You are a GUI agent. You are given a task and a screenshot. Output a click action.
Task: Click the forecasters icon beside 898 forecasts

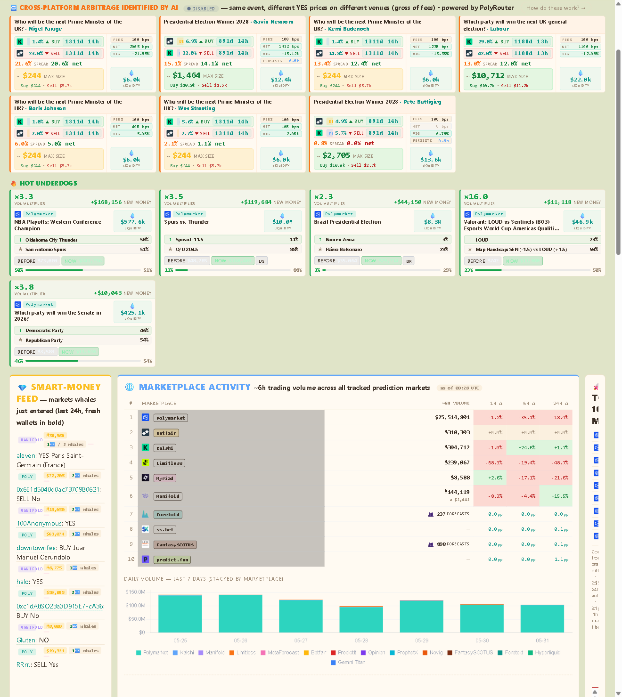pos(431,544)
